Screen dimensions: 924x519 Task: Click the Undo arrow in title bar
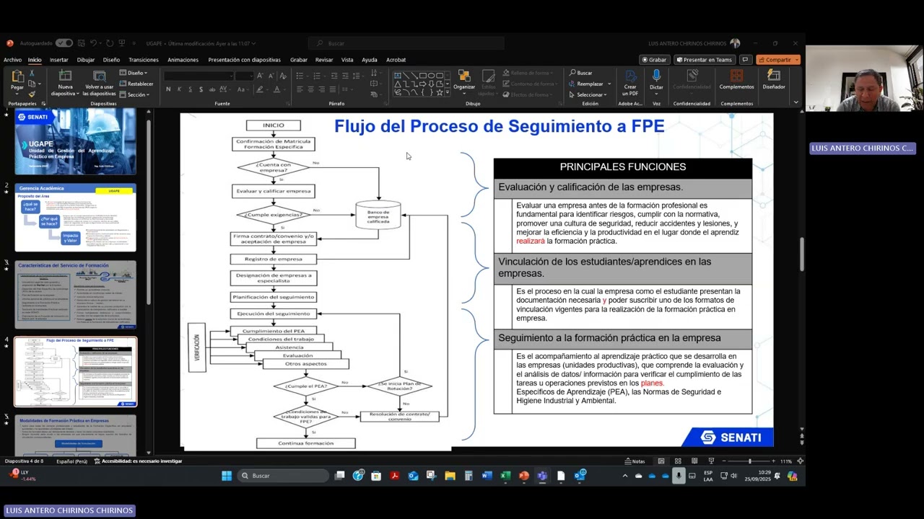point(93,43)
